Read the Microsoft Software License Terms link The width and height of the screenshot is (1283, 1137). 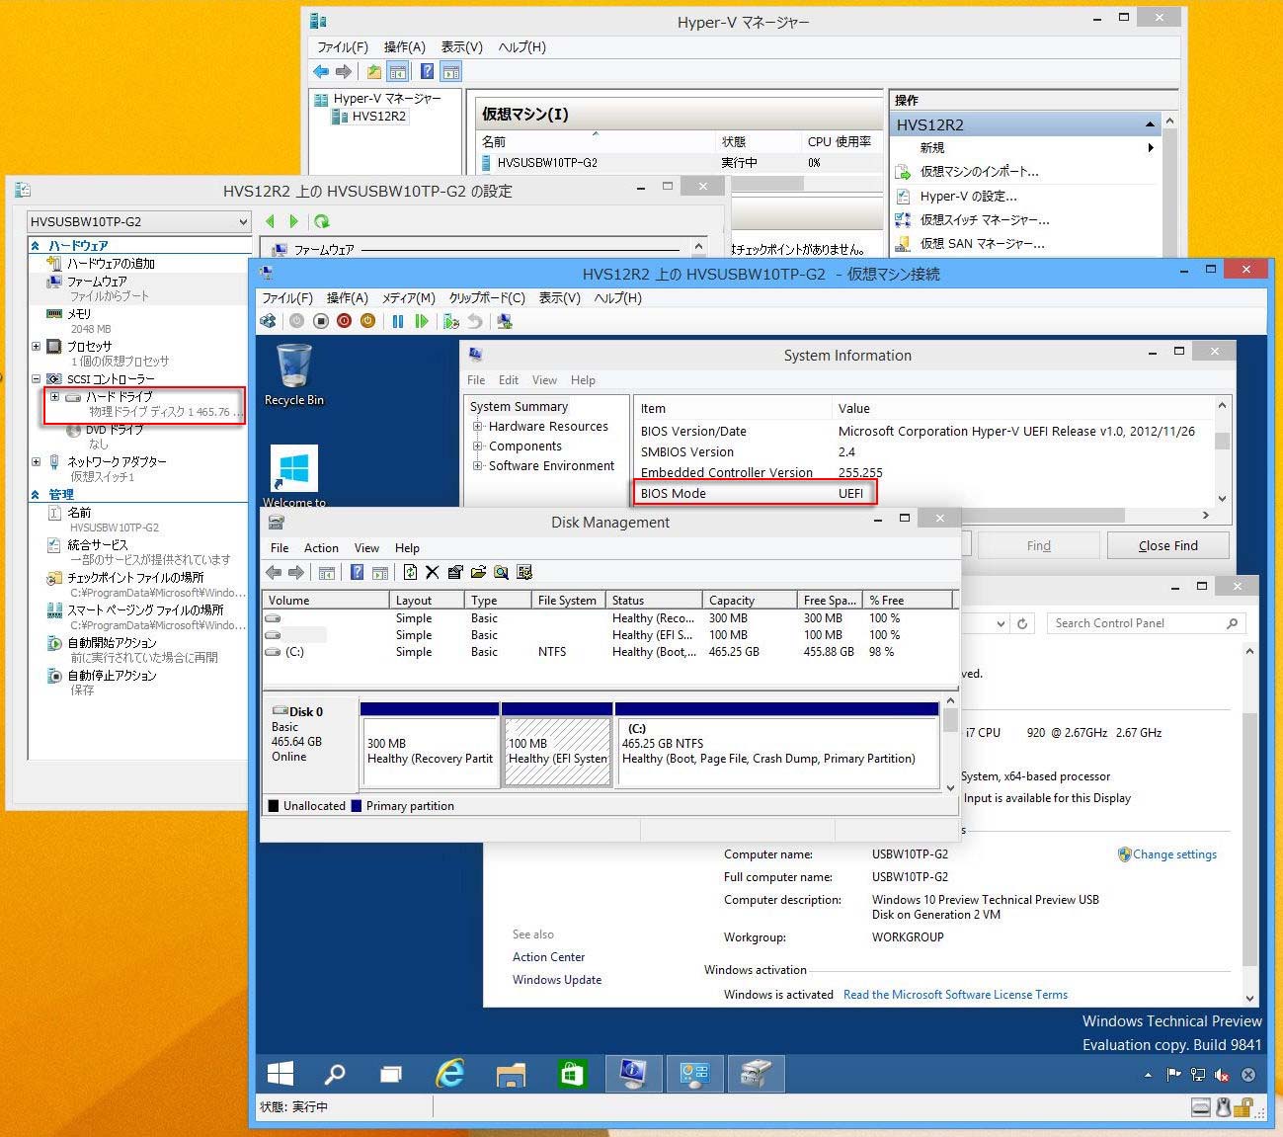(955, 995)
